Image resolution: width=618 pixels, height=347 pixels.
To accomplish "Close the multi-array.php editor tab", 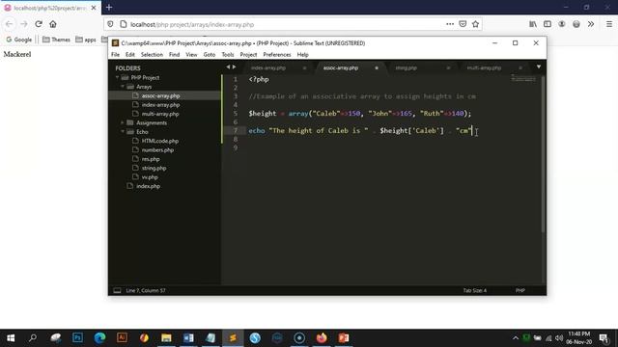I will (x=520, y=67).
